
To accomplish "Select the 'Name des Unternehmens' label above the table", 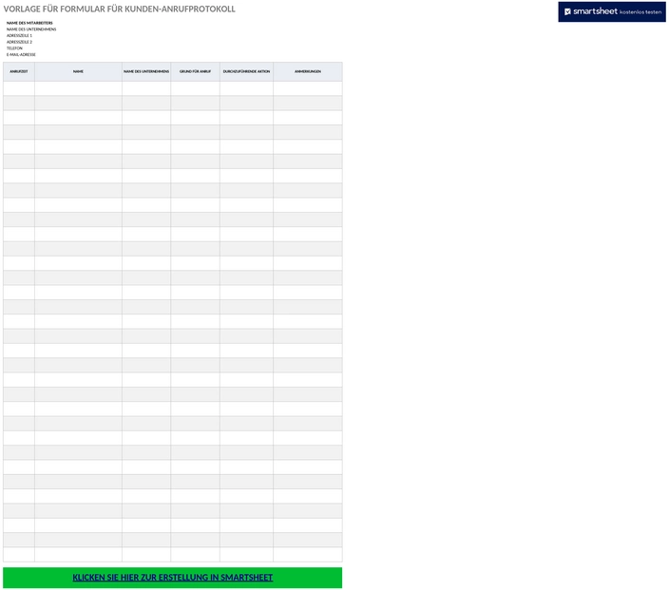I will click(x=31, y=29).
